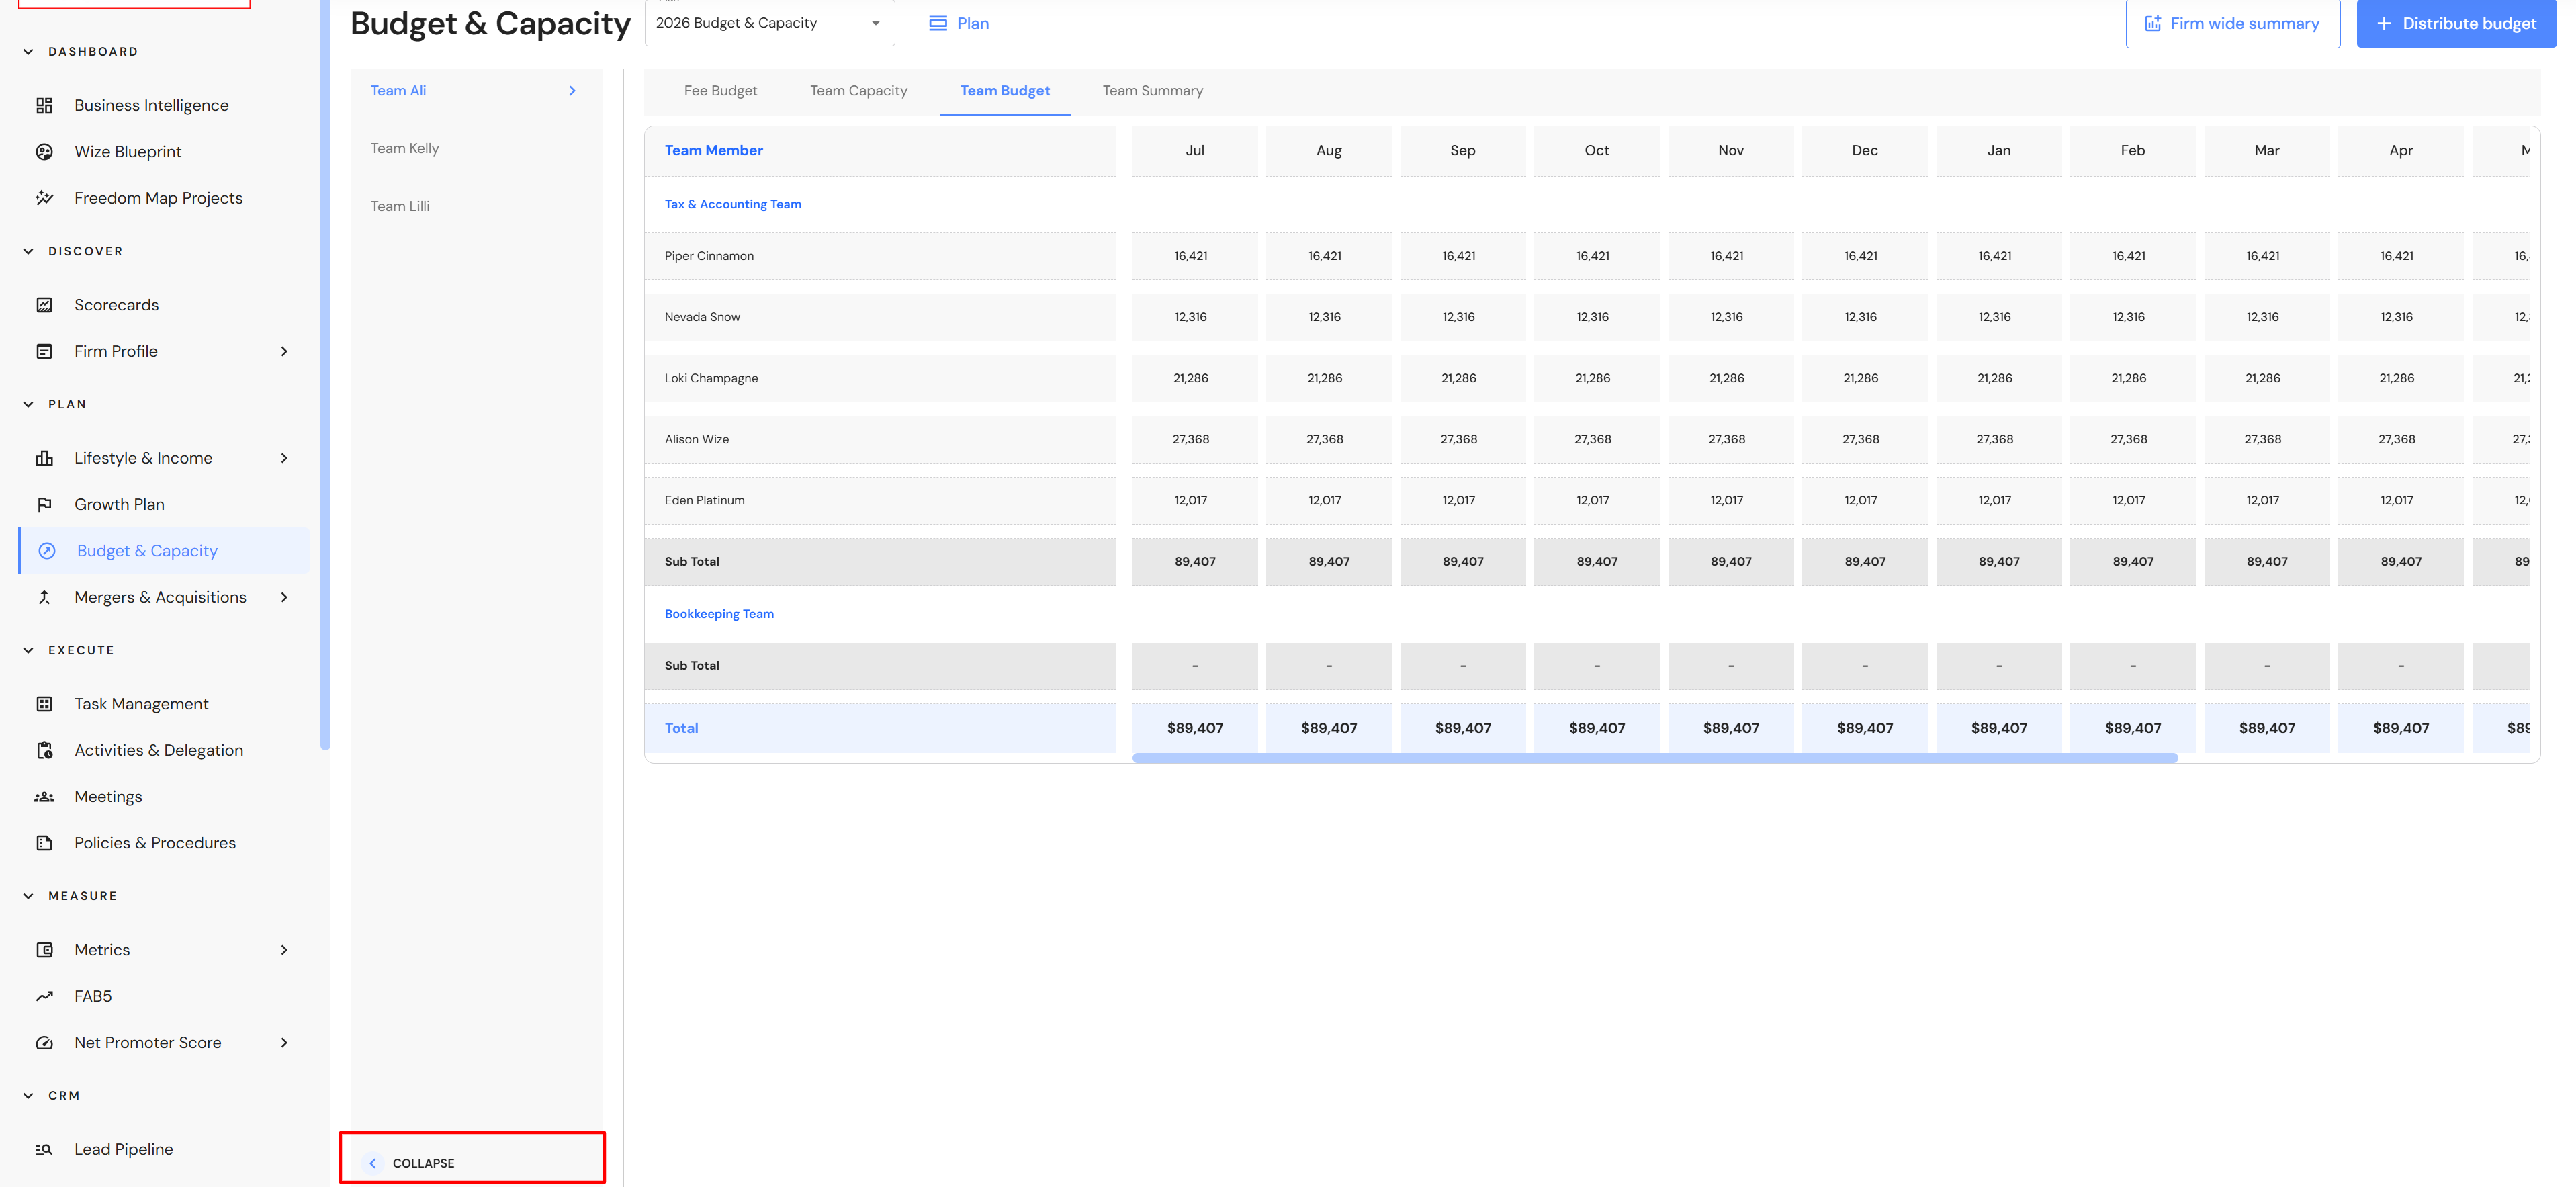Image resolution: width=2576 pixels, height=1187 pixels.
Task: Click the Business Intelligence dashboard icon
Action: pyautogui.click(x=44, y=105)
